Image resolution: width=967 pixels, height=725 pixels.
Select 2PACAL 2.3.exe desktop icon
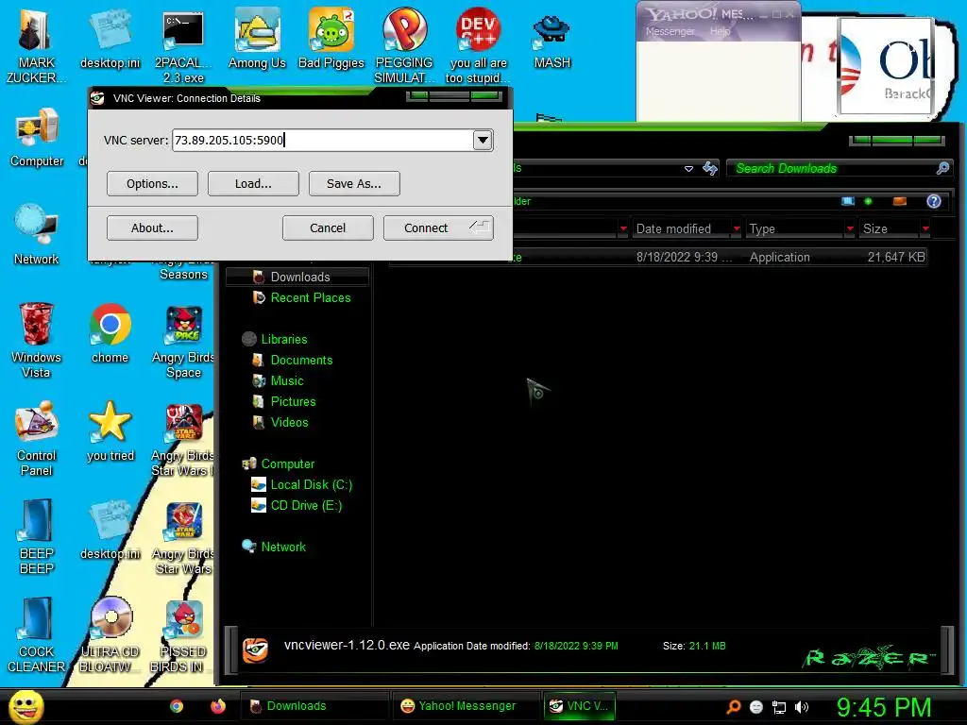[x=183, y=46]
